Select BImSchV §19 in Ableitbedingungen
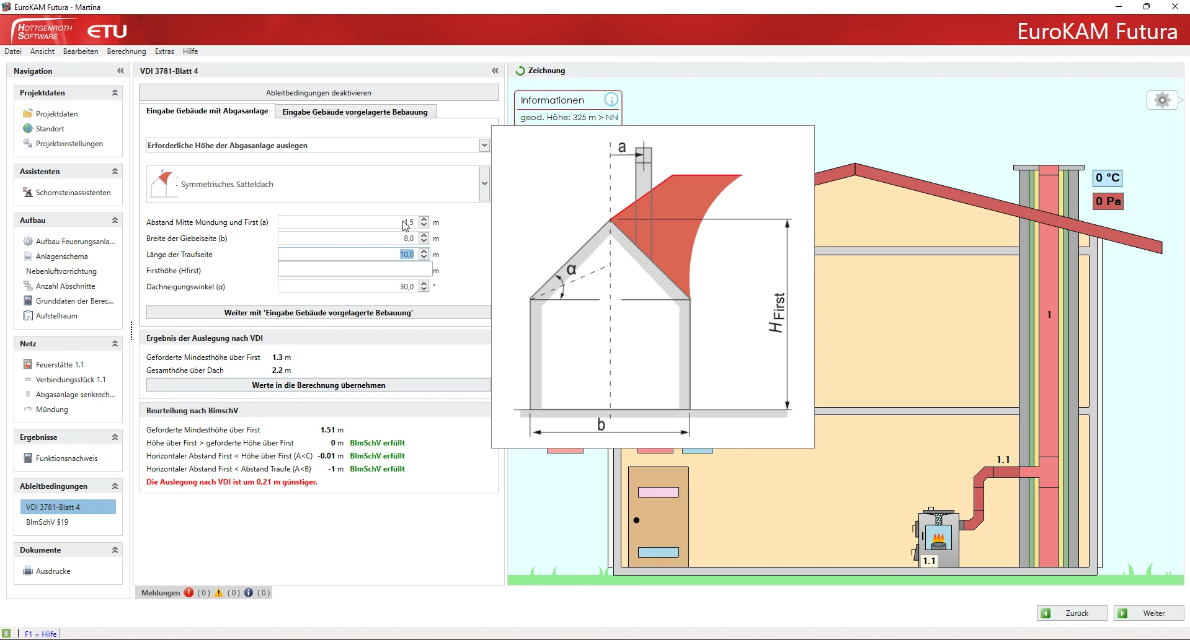 point(47,522)
